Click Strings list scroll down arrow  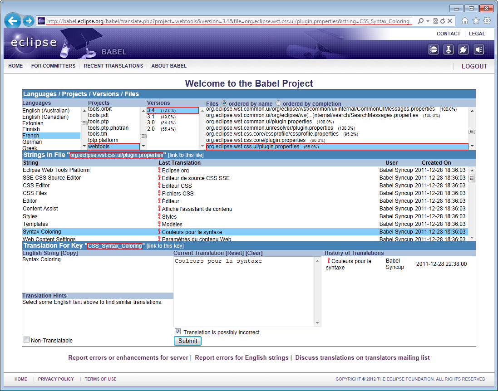472,237
